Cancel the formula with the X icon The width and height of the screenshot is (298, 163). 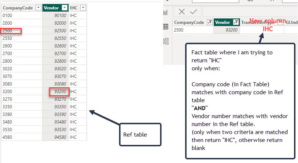point(182,12)
